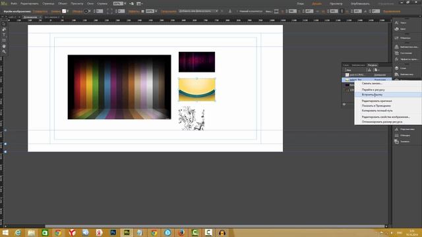Click the white fill color swatch
The width and height of the screenshot is (422, 237).
(64, 11)
